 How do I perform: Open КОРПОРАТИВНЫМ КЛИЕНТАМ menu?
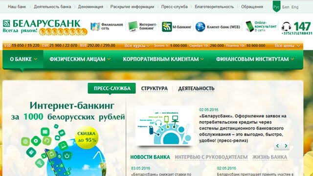tap(163, 59)
